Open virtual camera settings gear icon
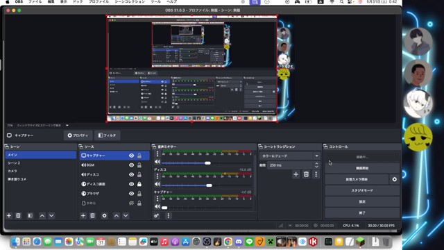This screenshot has width=444, height=250. 395,179
